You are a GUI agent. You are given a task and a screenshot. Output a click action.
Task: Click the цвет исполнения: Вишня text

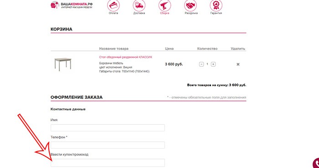[116, 67]
